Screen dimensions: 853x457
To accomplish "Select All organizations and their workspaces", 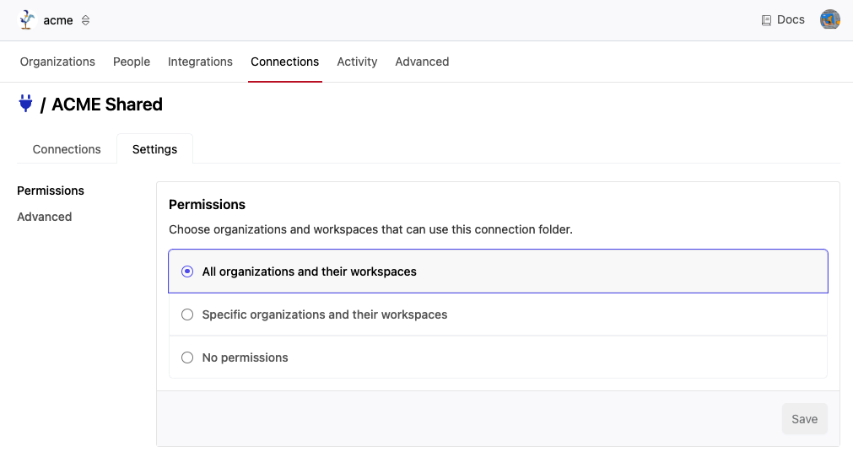I will click(187, 272).
